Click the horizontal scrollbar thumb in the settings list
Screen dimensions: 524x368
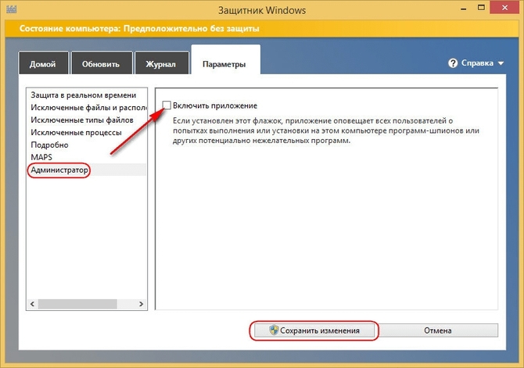[x=77, y=304]
